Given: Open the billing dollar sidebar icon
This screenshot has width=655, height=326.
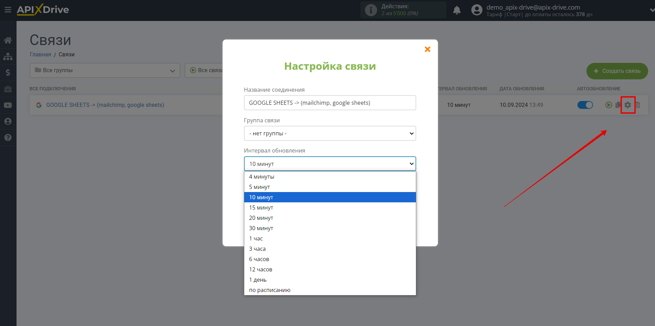Looking at the screenshot, I should (x=8, y=72).
